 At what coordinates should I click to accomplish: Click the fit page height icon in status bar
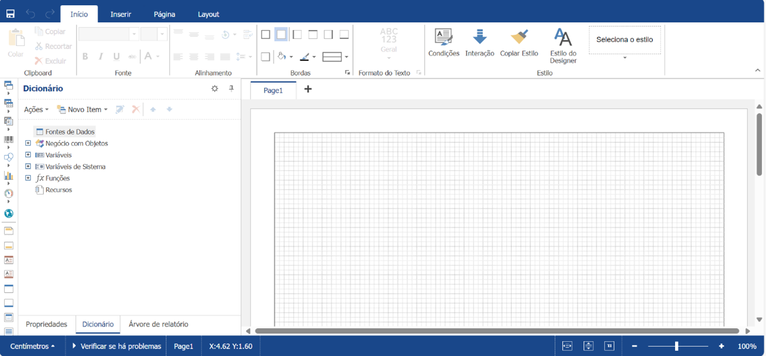589,346
